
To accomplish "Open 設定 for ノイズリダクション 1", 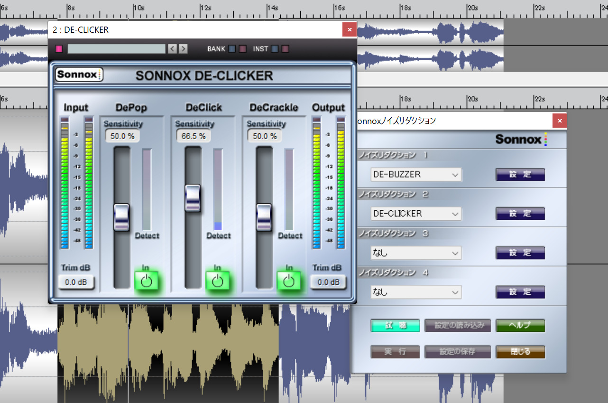I will tap(520, 175).
